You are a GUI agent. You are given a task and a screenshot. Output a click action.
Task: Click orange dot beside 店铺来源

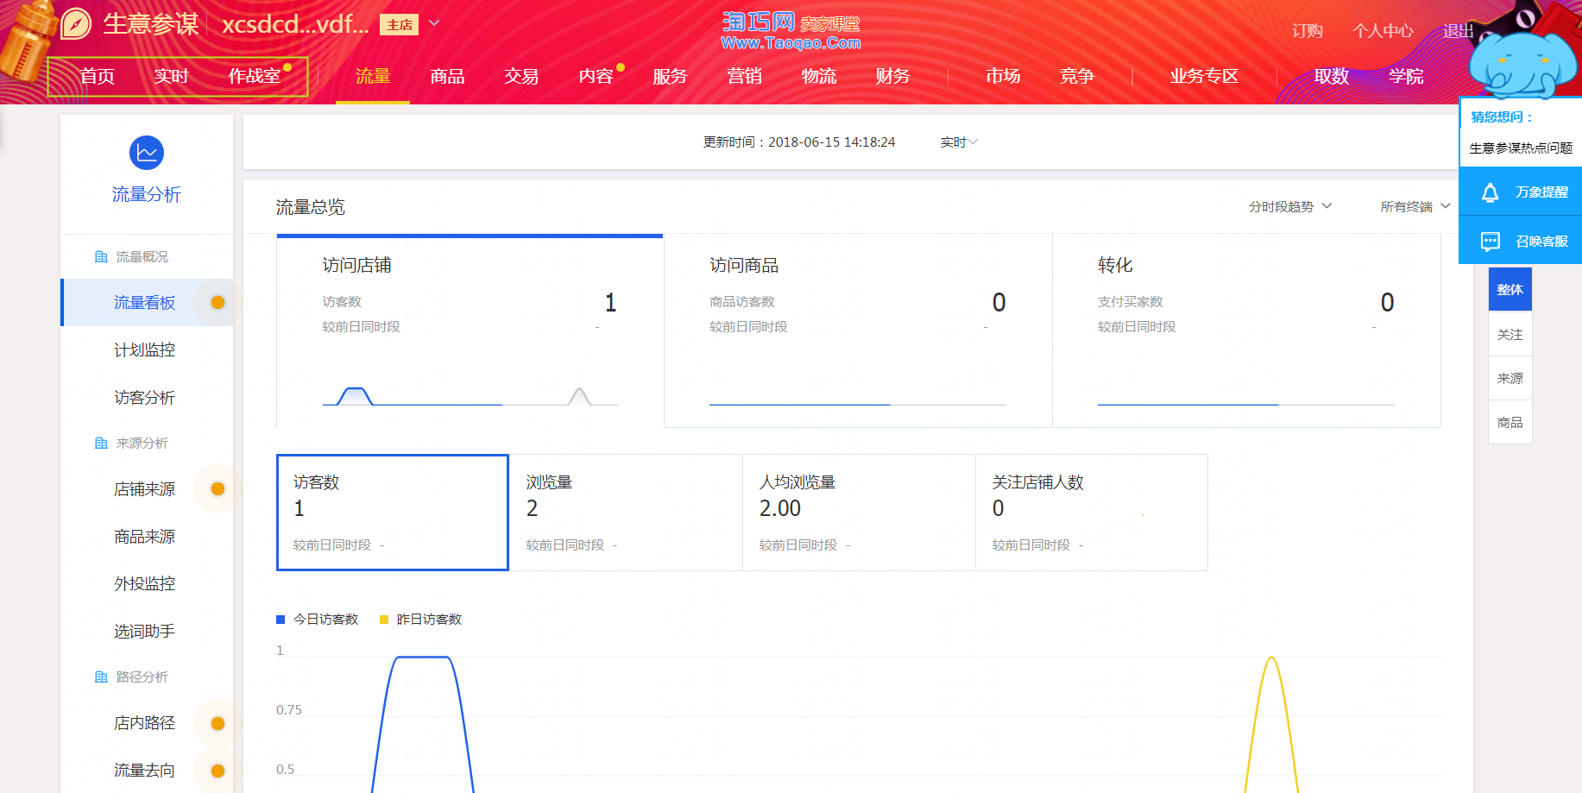click(217, 489)
